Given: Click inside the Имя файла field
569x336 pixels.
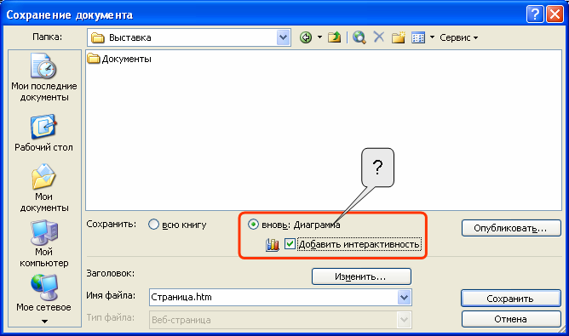Looking at the screenshot, I should 273,298.
